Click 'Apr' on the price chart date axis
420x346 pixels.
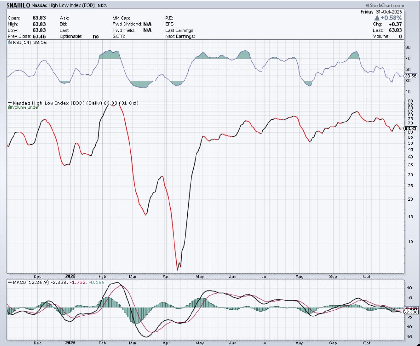(166, 276)
